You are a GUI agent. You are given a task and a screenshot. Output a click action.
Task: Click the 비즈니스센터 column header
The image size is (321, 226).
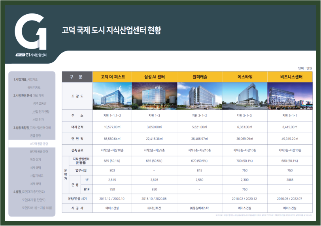(x=290, y=77)
